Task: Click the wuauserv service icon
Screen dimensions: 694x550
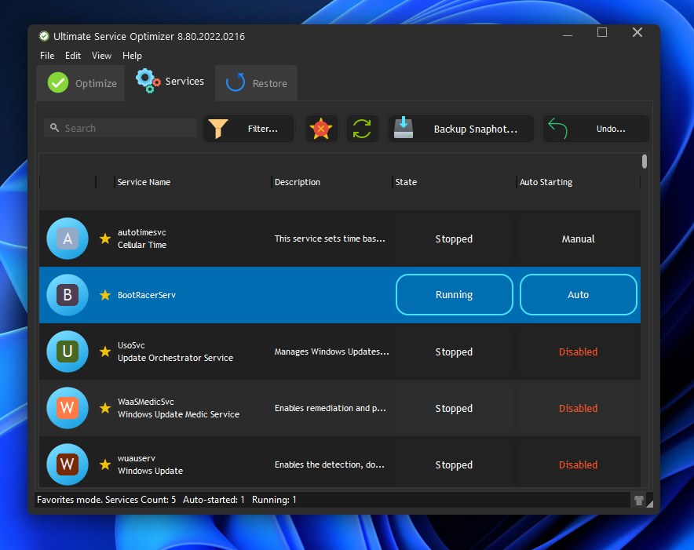Action: [x=68, y=464]
